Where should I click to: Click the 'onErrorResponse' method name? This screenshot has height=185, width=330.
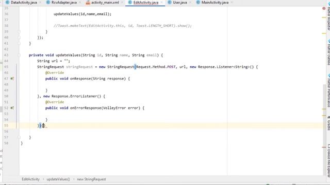(x=86, y=108)
